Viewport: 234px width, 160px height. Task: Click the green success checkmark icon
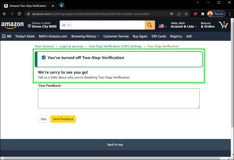coord(44,57)
